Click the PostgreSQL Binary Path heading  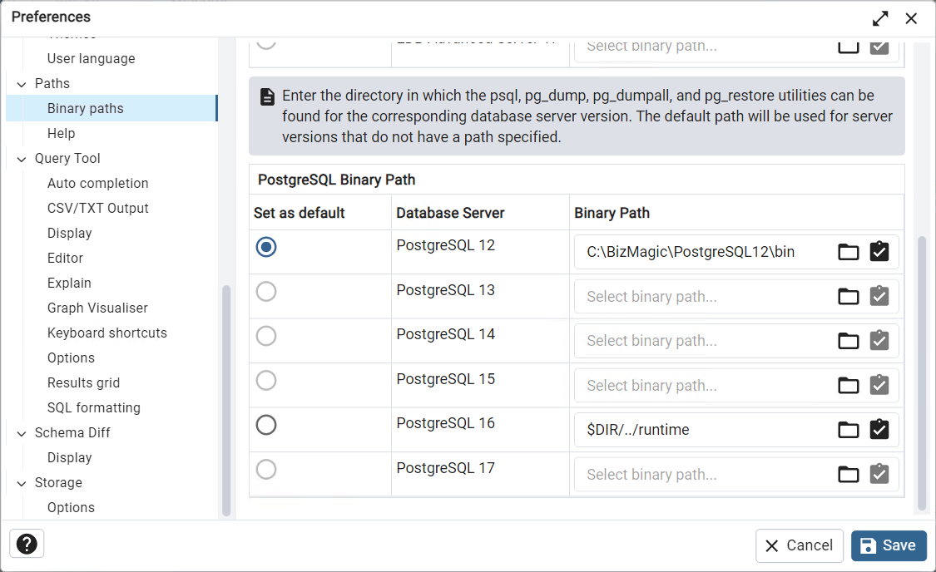point(337,180)
